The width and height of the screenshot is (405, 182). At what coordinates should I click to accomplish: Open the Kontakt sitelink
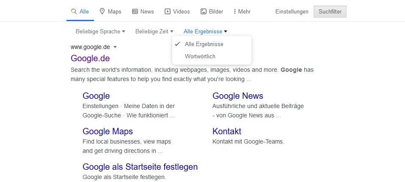227,131
